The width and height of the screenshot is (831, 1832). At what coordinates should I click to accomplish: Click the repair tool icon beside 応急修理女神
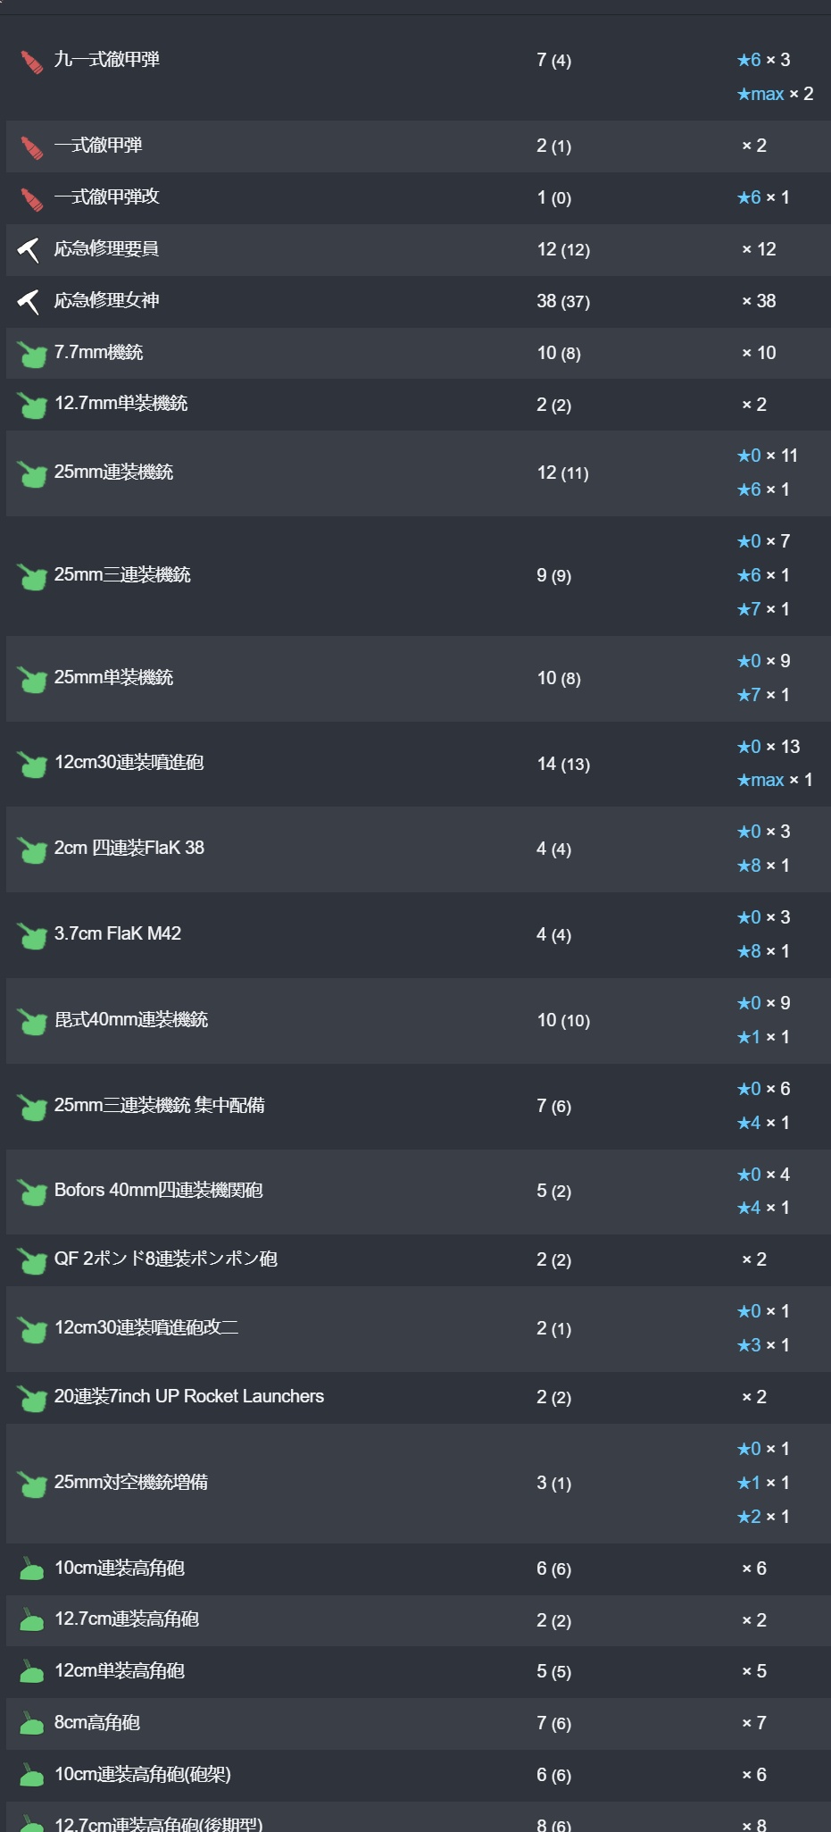point(29,302)
